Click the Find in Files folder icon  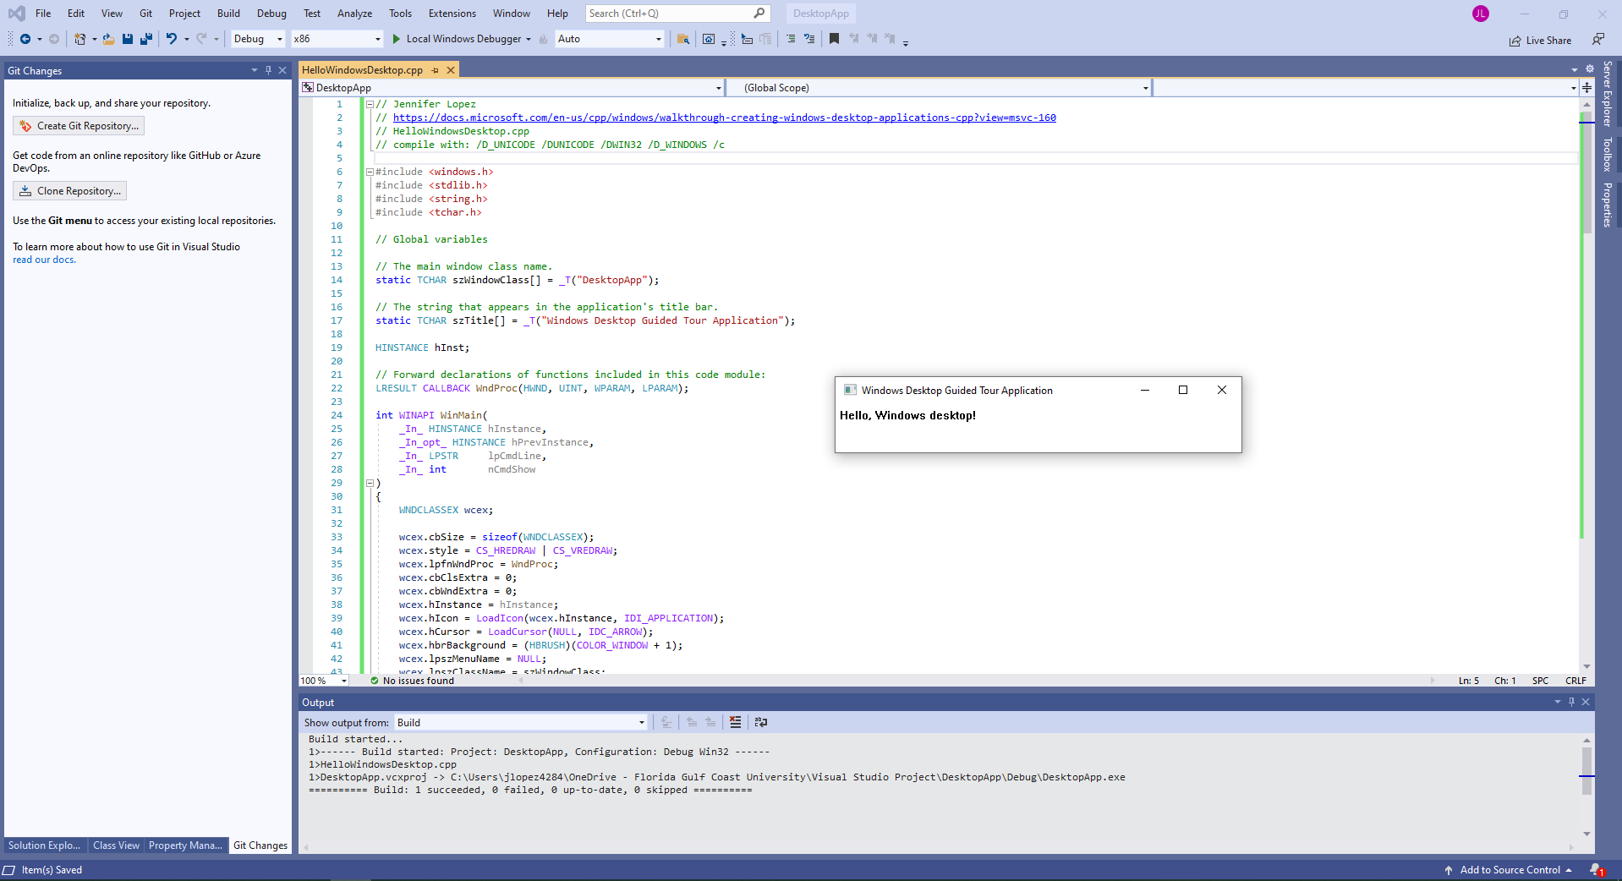click(683, 39)
